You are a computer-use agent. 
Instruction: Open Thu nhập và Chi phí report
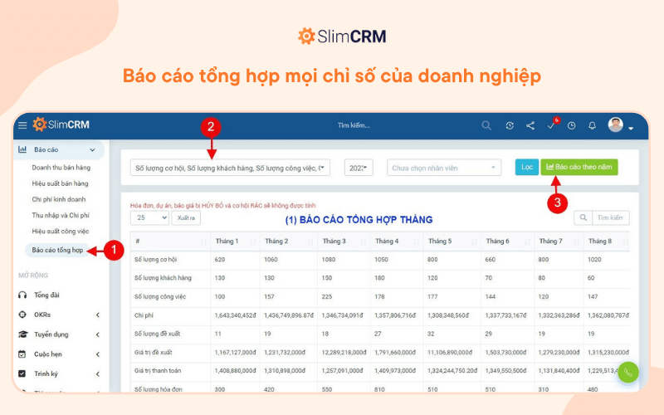tap(61, 215)
